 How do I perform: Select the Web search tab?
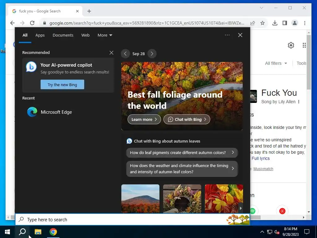click(x=85, y=35)
